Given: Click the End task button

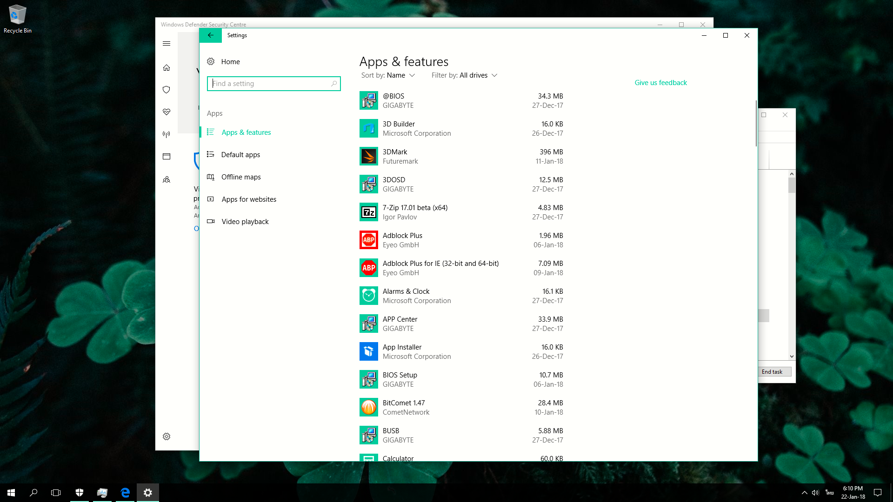Looking at the screenshot, I should [772, 372].
